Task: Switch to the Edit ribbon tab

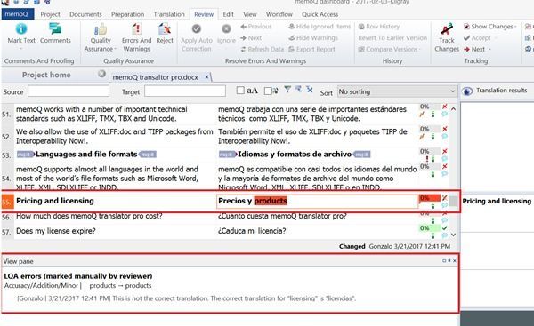Action: point(228,14)
